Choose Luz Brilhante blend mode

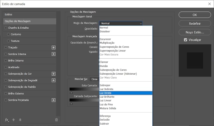tap(126, 97)
